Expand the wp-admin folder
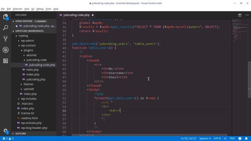Image resolution: width=251 pixels, height=141 pixels. tap(19, 41)
